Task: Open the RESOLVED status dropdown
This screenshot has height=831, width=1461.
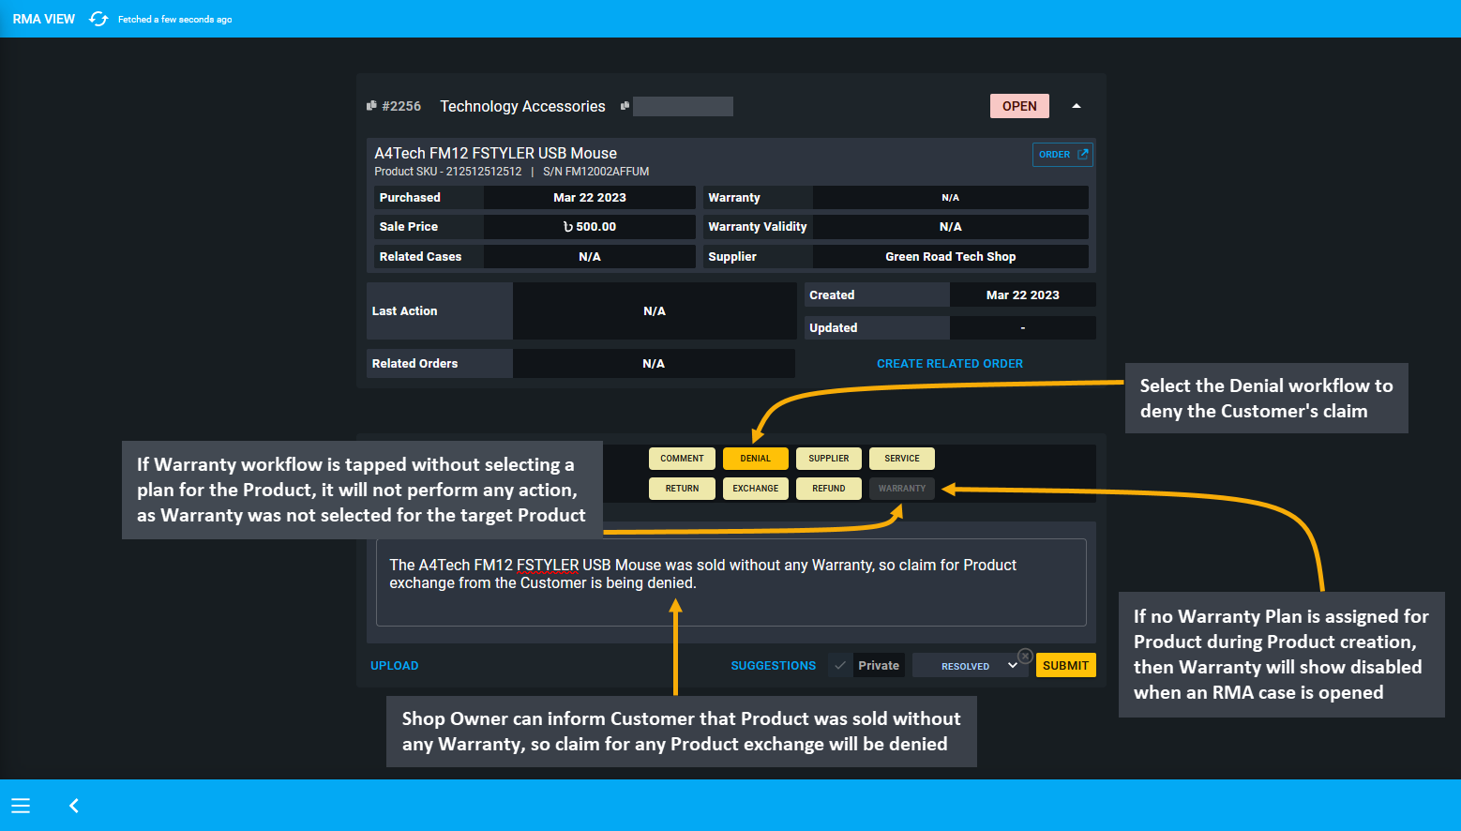Action: [x=969, y=666]
